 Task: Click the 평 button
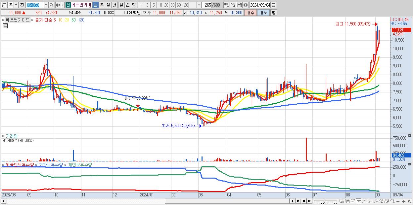(273, 13)
